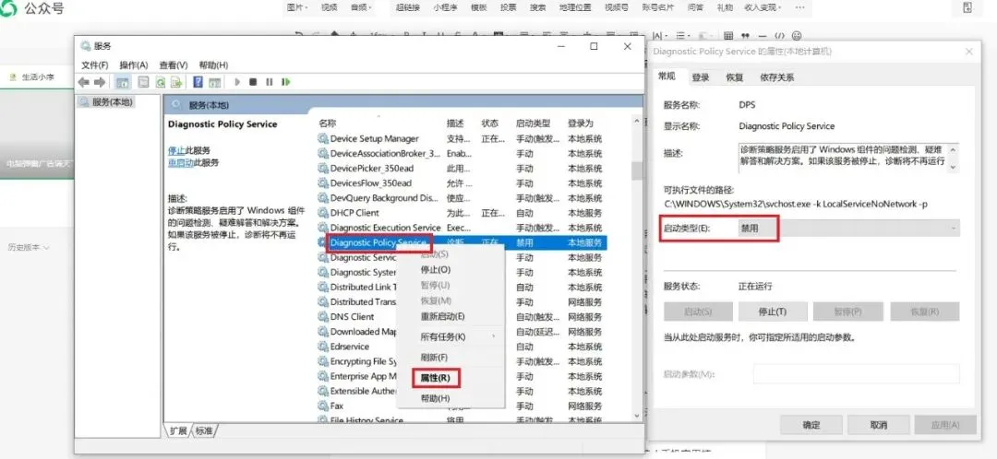Image resolution: width=997 pixels, height=459 pixels.
Task: Click the forward arrow in Services toolbar
Action: click(99, 82)
